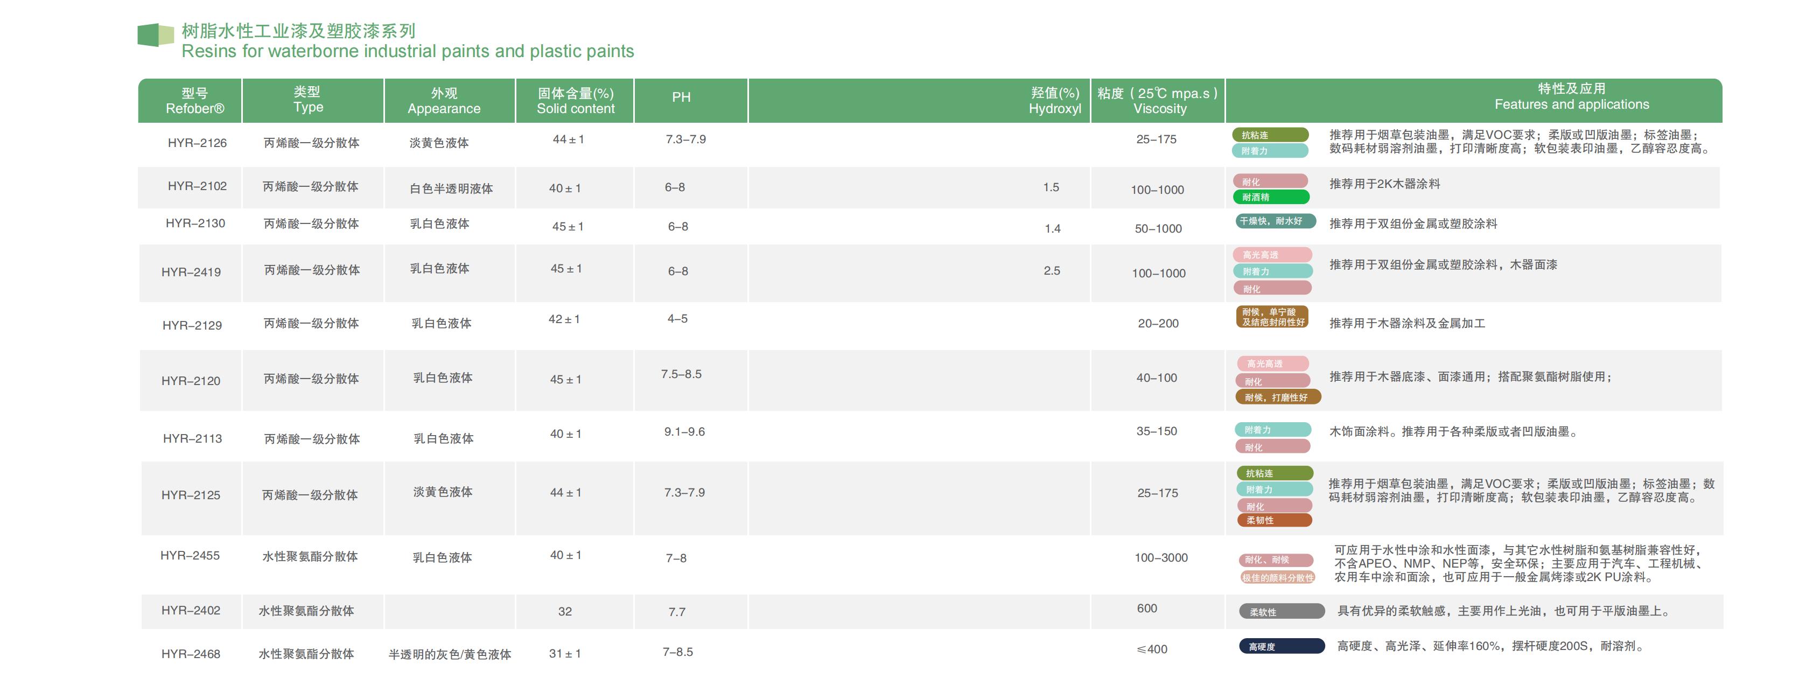Click hydroxyl value 2.5 in HYR-2419 row
Screen dimensions: 1806x678
[x=1052, y=271]
